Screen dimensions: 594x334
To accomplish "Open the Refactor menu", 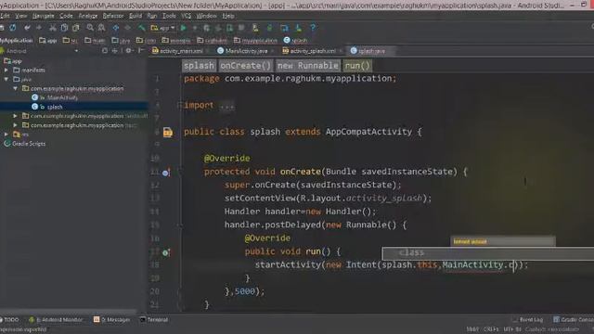I will (113, 16).
